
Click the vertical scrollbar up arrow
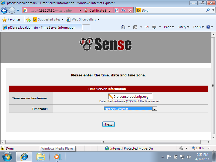point(213,35)
